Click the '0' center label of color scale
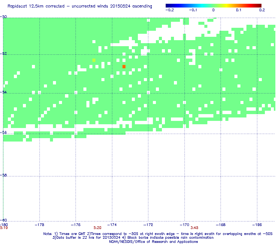Screen dimensions: 278x244 coord(213,10)
